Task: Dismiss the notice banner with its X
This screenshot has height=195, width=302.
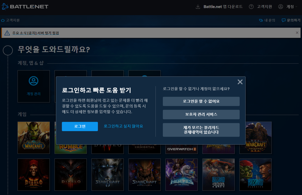Action: click(297, 33)
